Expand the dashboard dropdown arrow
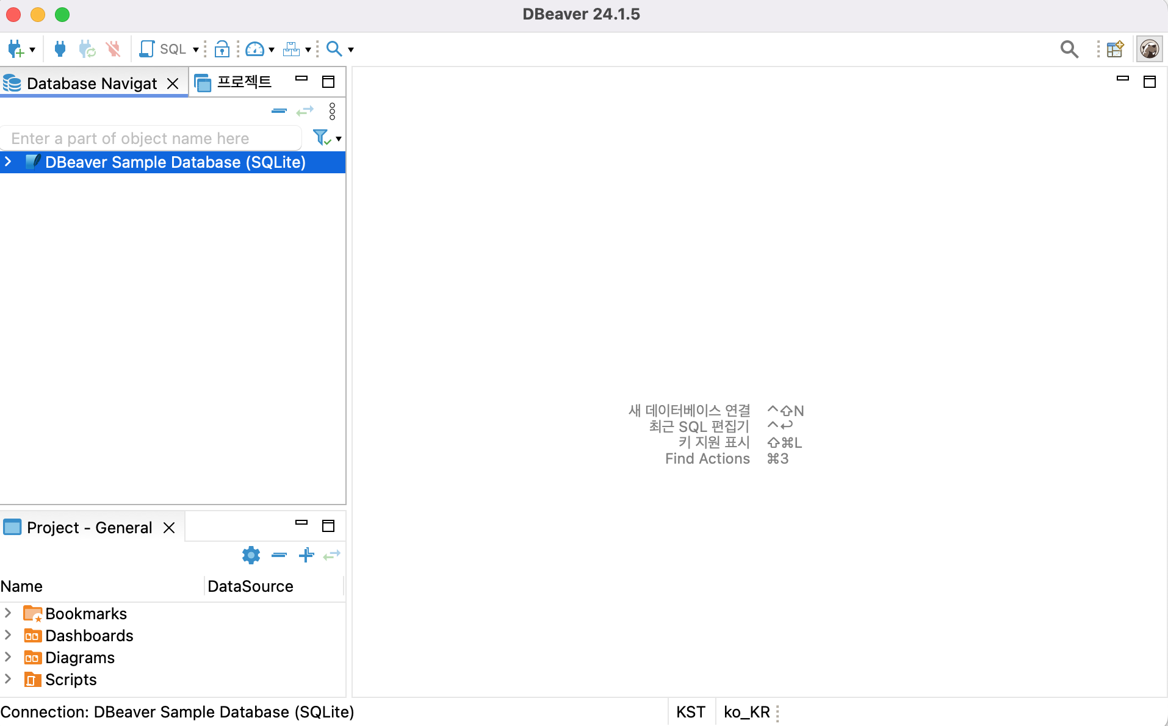The image size is (1168, 726). tap(272, 49)
